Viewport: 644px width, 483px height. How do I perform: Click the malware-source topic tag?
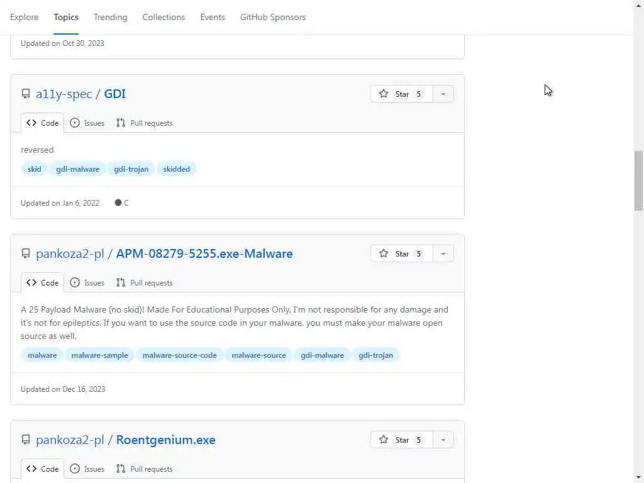(x=258, y=355)
